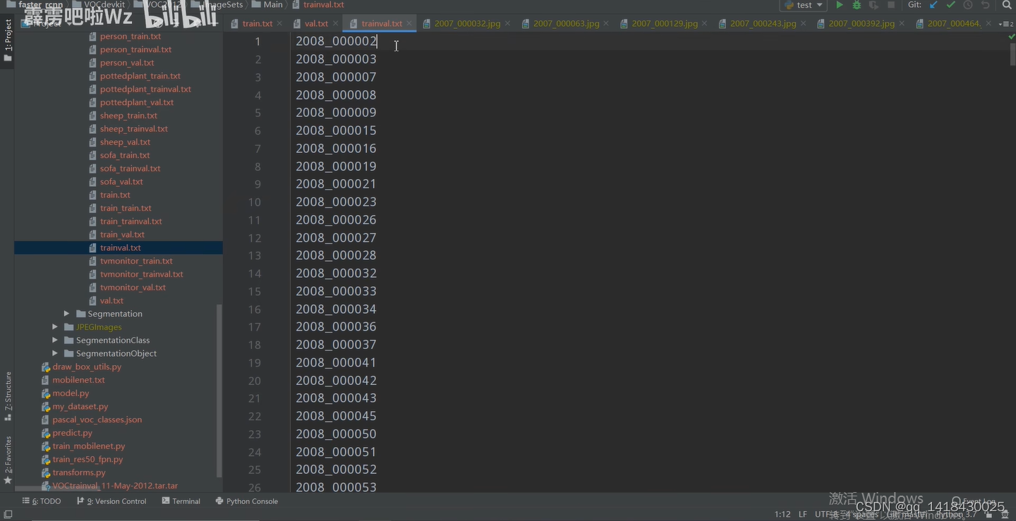Open Search Everywhere magnifier icon
The height and width of the screenshot is (521, 1016).
tap(1007, 5)
